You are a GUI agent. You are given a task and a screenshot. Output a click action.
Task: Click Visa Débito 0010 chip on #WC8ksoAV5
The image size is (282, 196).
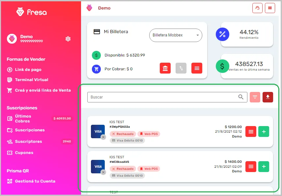coord(127,176)
